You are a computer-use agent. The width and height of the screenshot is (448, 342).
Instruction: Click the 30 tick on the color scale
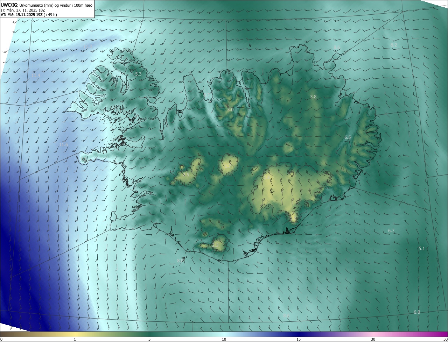point(373,339)
